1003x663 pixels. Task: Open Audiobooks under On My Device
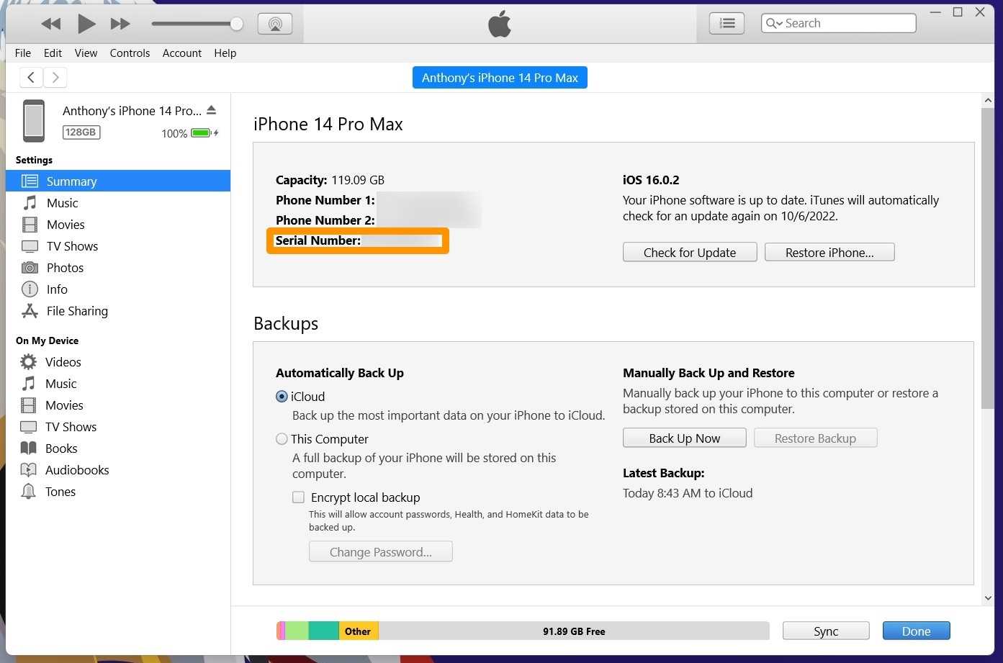point(77,470)
